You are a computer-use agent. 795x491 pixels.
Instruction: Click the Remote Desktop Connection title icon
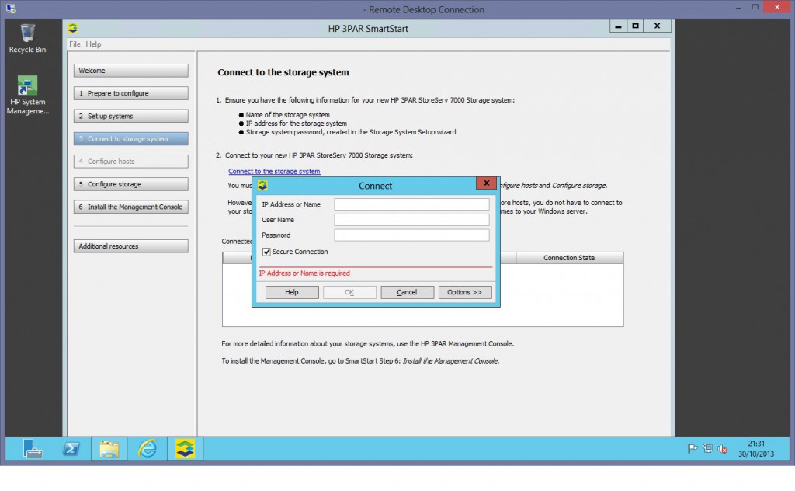(x=10, y=9)
